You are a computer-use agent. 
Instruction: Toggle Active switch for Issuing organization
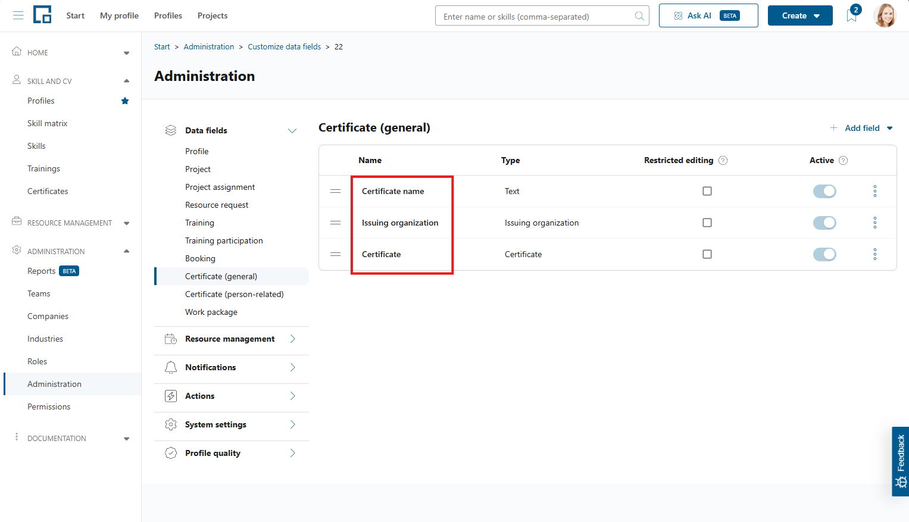[824, 223]
